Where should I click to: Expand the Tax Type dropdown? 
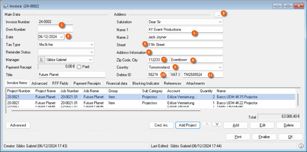pos(91,44)
